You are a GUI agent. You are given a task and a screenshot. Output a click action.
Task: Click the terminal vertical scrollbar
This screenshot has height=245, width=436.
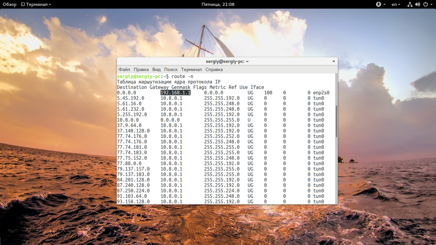[336, 121]
